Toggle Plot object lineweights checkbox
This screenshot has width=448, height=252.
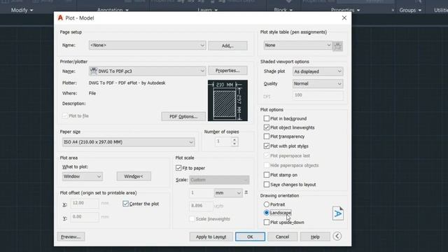[x=267, y=127]
